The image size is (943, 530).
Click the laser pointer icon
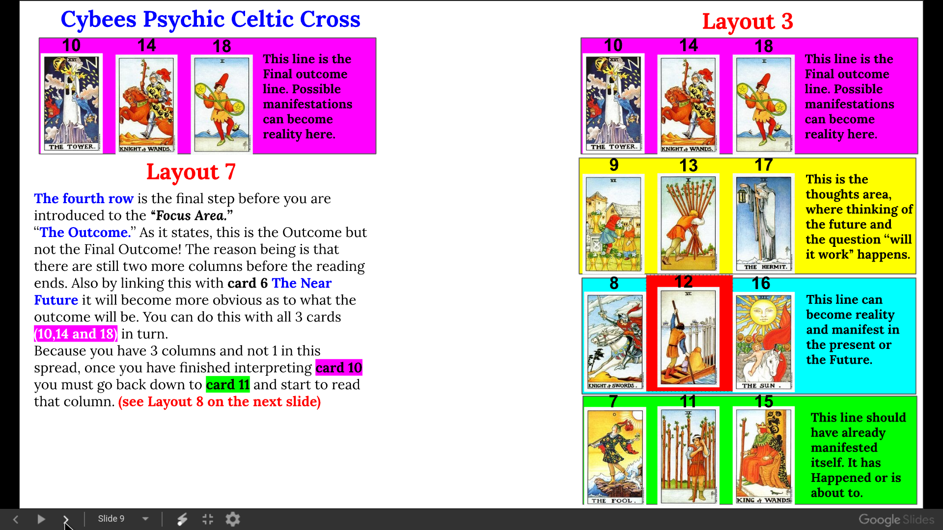click(x=182, y=519)
